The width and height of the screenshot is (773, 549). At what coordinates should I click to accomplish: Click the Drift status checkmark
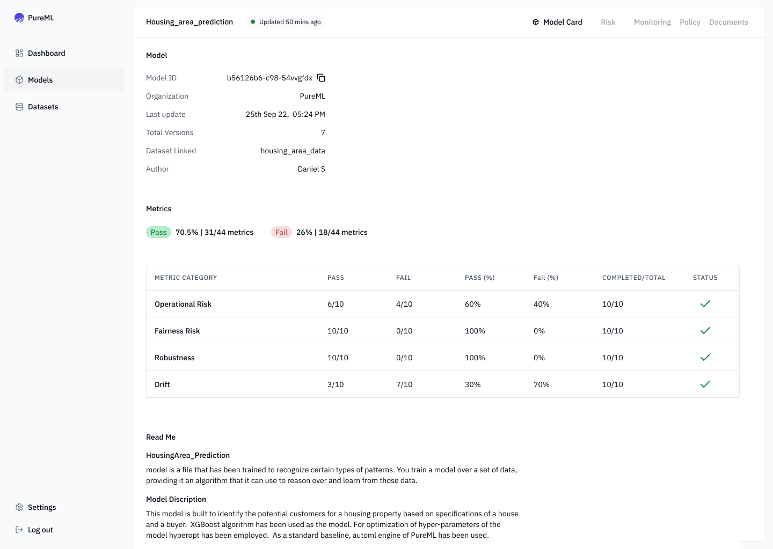click(705, 384)
